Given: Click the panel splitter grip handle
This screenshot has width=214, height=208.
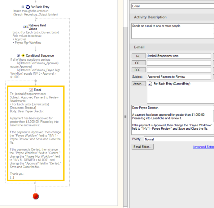Looking at the screenshot, I should pyautogui.click(x=125, y=117).
